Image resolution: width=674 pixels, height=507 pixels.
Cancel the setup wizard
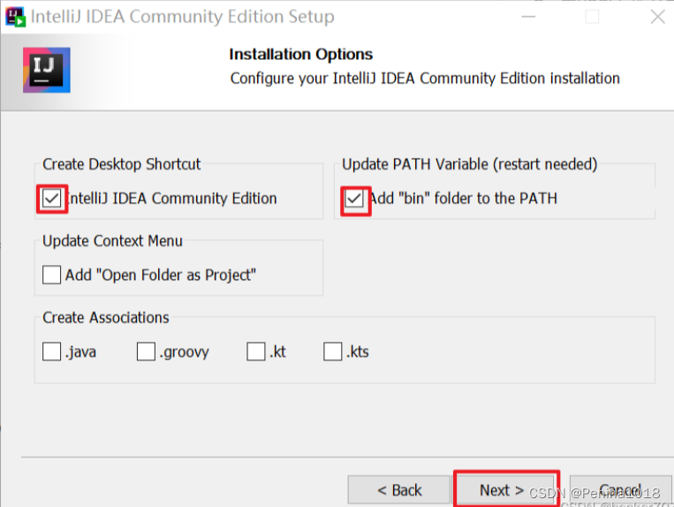pyautogui.click(x=620, y=490)
